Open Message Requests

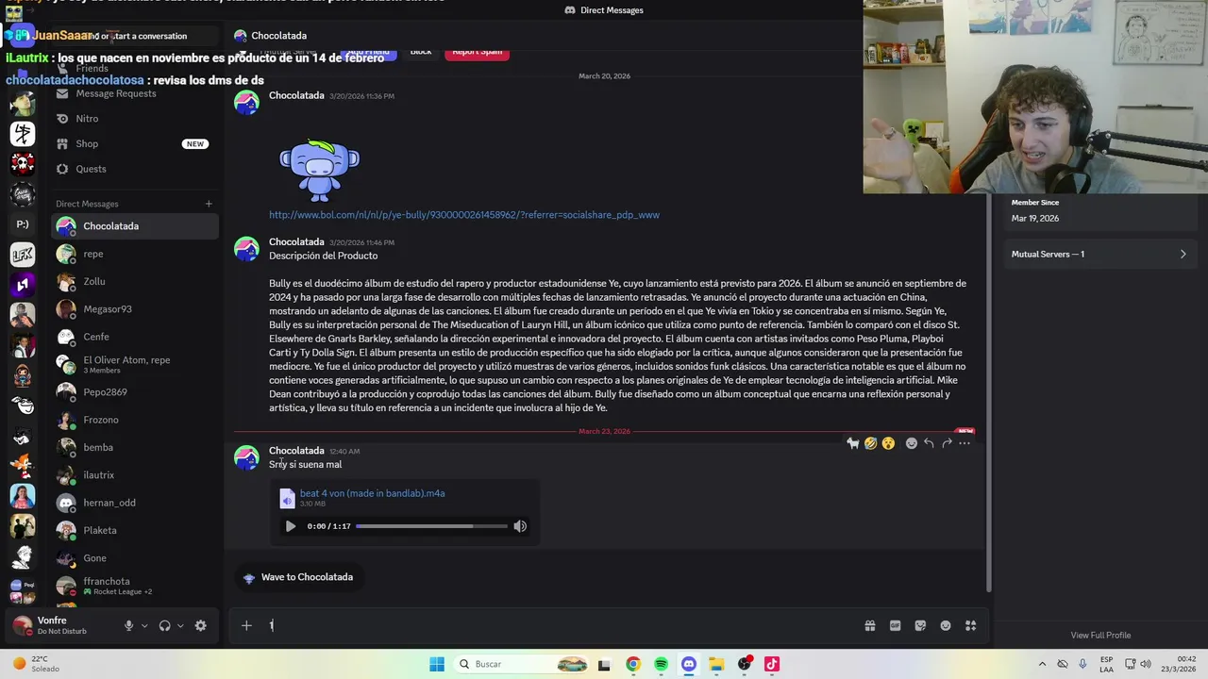(x=134, y=93)
